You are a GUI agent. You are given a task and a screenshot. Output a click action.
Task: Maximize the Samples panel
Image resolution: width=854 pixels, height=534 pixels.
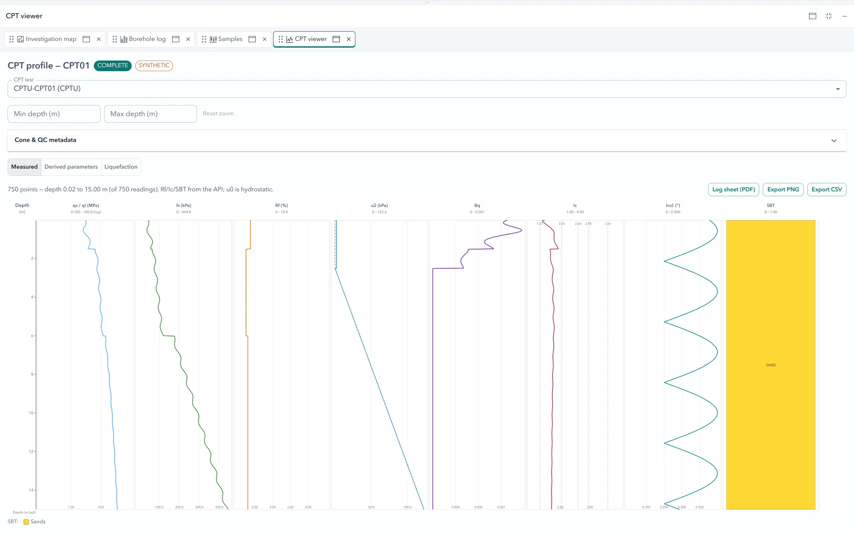point(252,39)
